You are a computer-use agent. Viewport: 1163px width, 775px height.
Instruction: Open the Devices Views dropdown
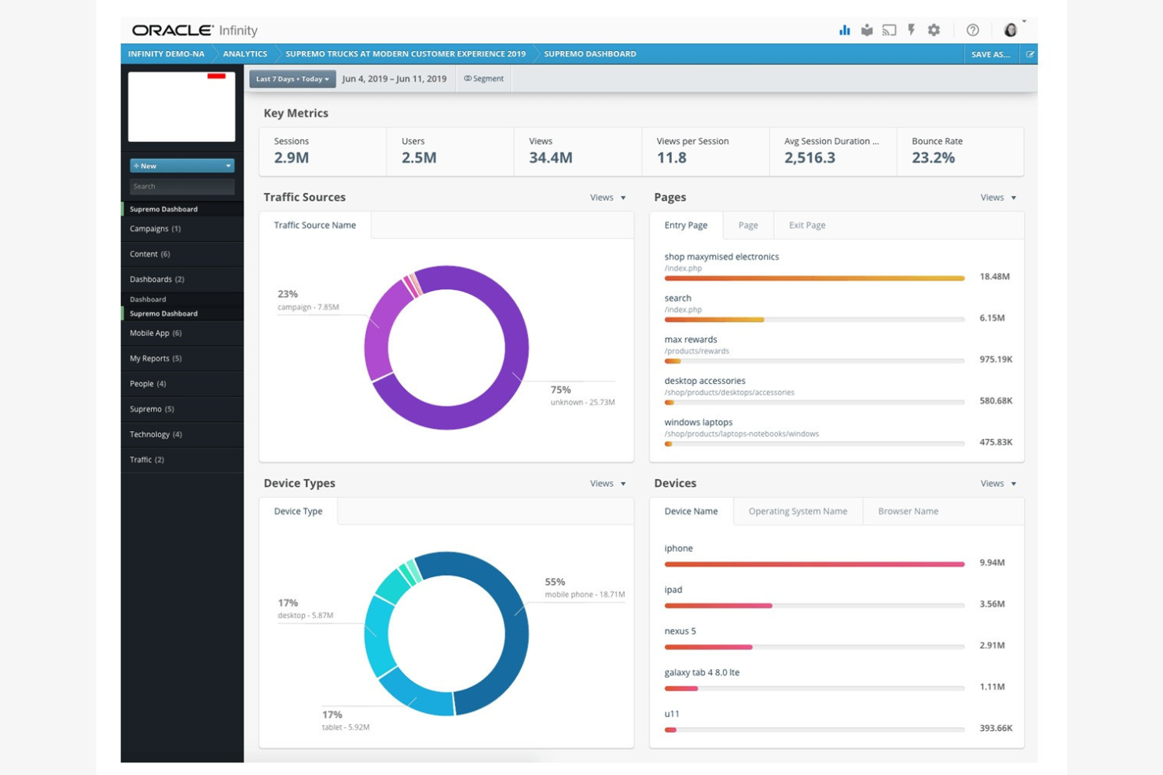point(999,484)
